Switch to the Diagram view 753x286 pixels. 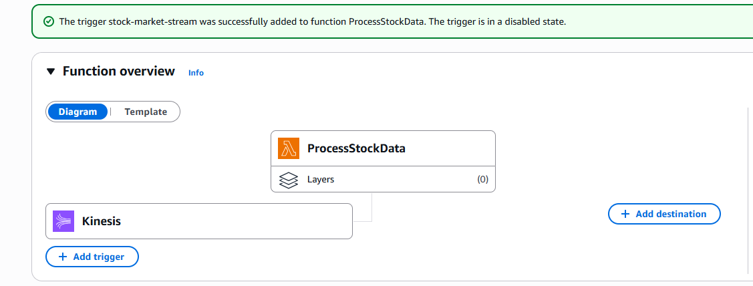78,112
